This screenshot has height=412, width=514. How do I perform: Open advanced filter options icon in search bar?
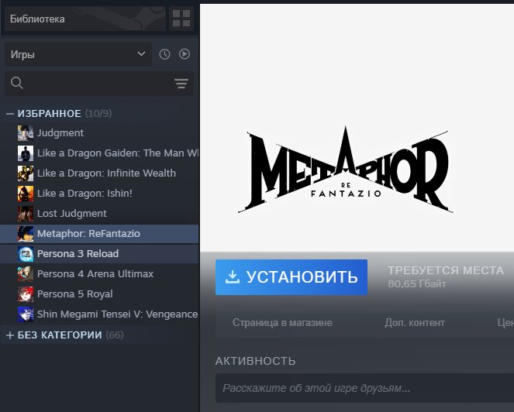pos(181,83)
